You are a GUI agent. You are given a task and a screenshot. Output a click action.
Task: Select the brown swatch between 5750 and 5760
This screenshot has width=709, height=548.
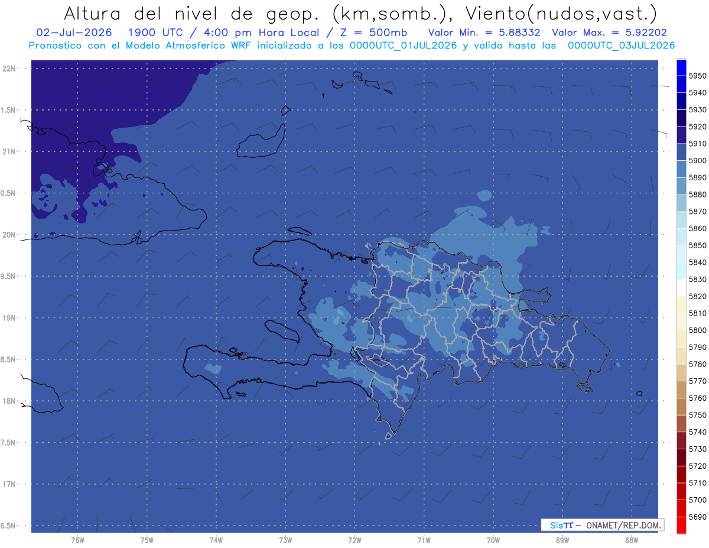(x=681, y=407)
